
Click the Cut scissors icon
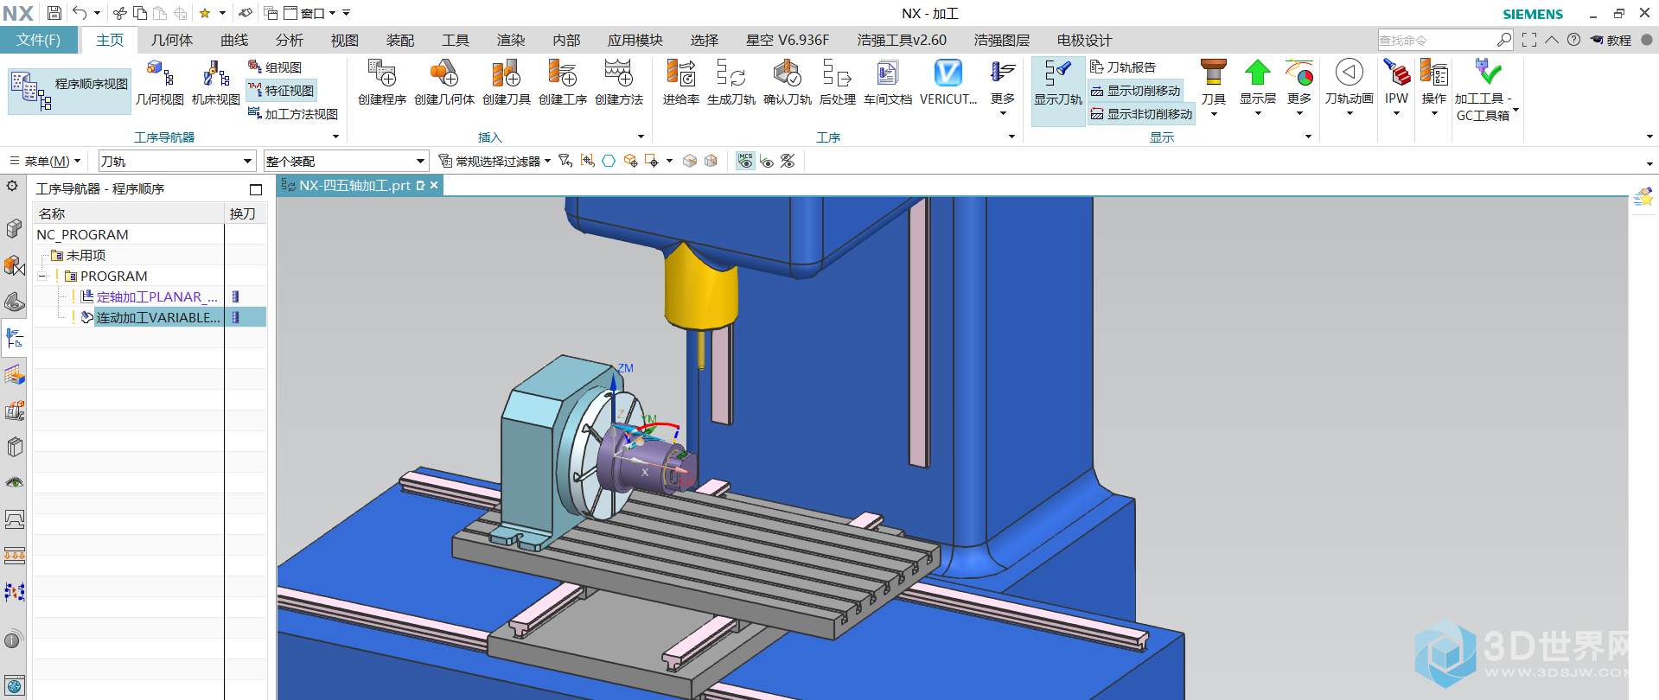(x=120, y=13)
